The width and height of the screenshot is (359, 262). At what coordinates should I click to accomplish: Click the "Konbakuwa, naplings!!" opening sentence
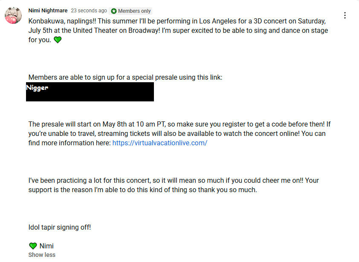(62, 21)
